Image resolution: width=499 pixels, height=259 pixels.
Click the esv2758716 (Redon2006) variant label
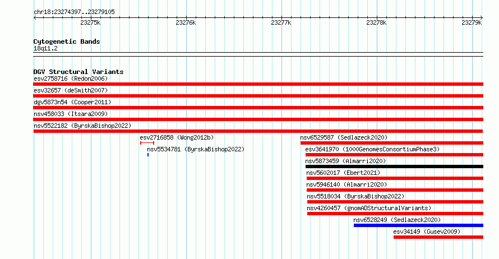[71, 78]
